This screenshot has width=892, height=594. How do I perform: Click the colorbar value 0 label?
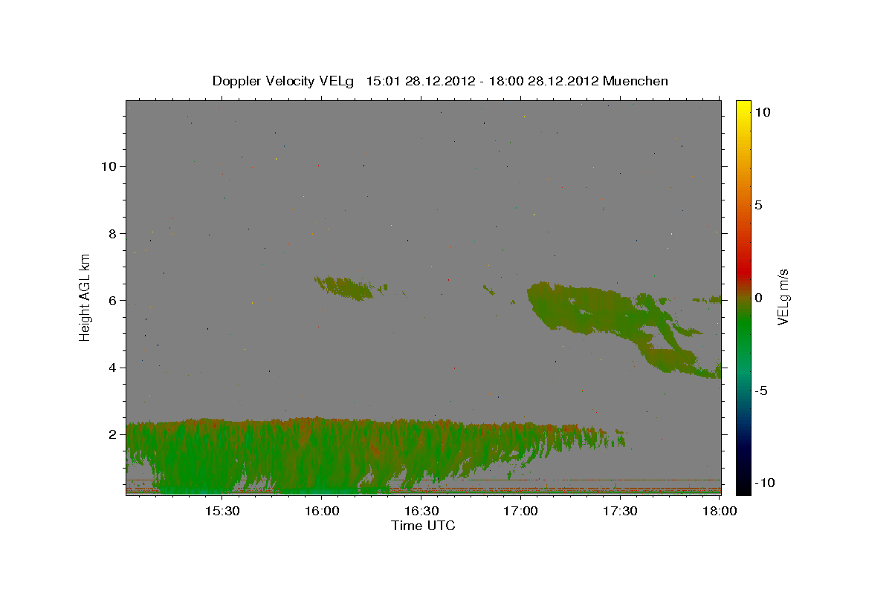coord(758,298)
